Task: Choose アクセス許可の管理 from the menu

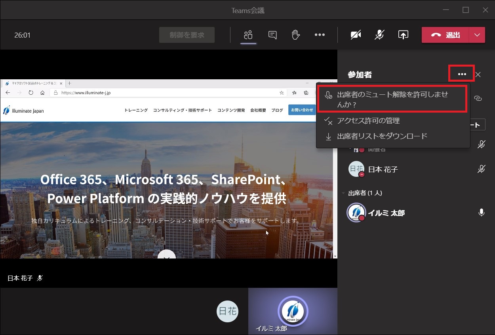Action: (x=368, y=121)
